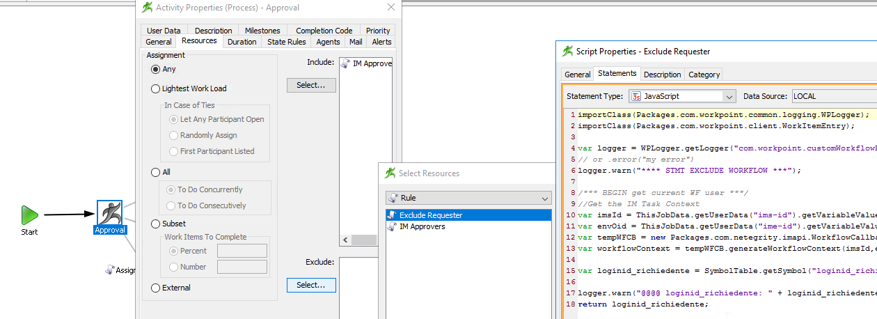The image size is (877, 319).
Task: Click the Percent value input field
Action: click(242, 251)
